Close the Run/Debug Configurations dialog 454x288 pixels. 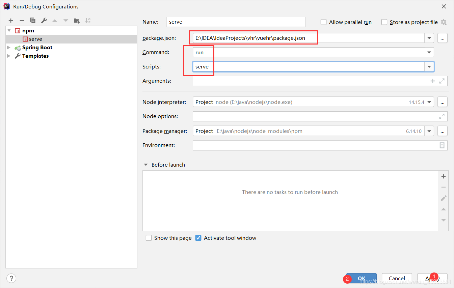[x=444, y=6]
